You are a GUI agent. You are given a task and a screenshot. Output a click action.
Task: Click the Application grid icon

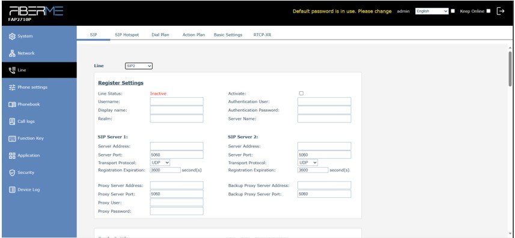pyautogui.click(x=12, y=155)
